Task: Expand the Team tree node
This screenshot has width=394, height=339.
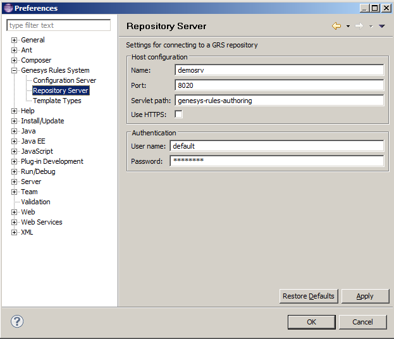Action: 15,192
